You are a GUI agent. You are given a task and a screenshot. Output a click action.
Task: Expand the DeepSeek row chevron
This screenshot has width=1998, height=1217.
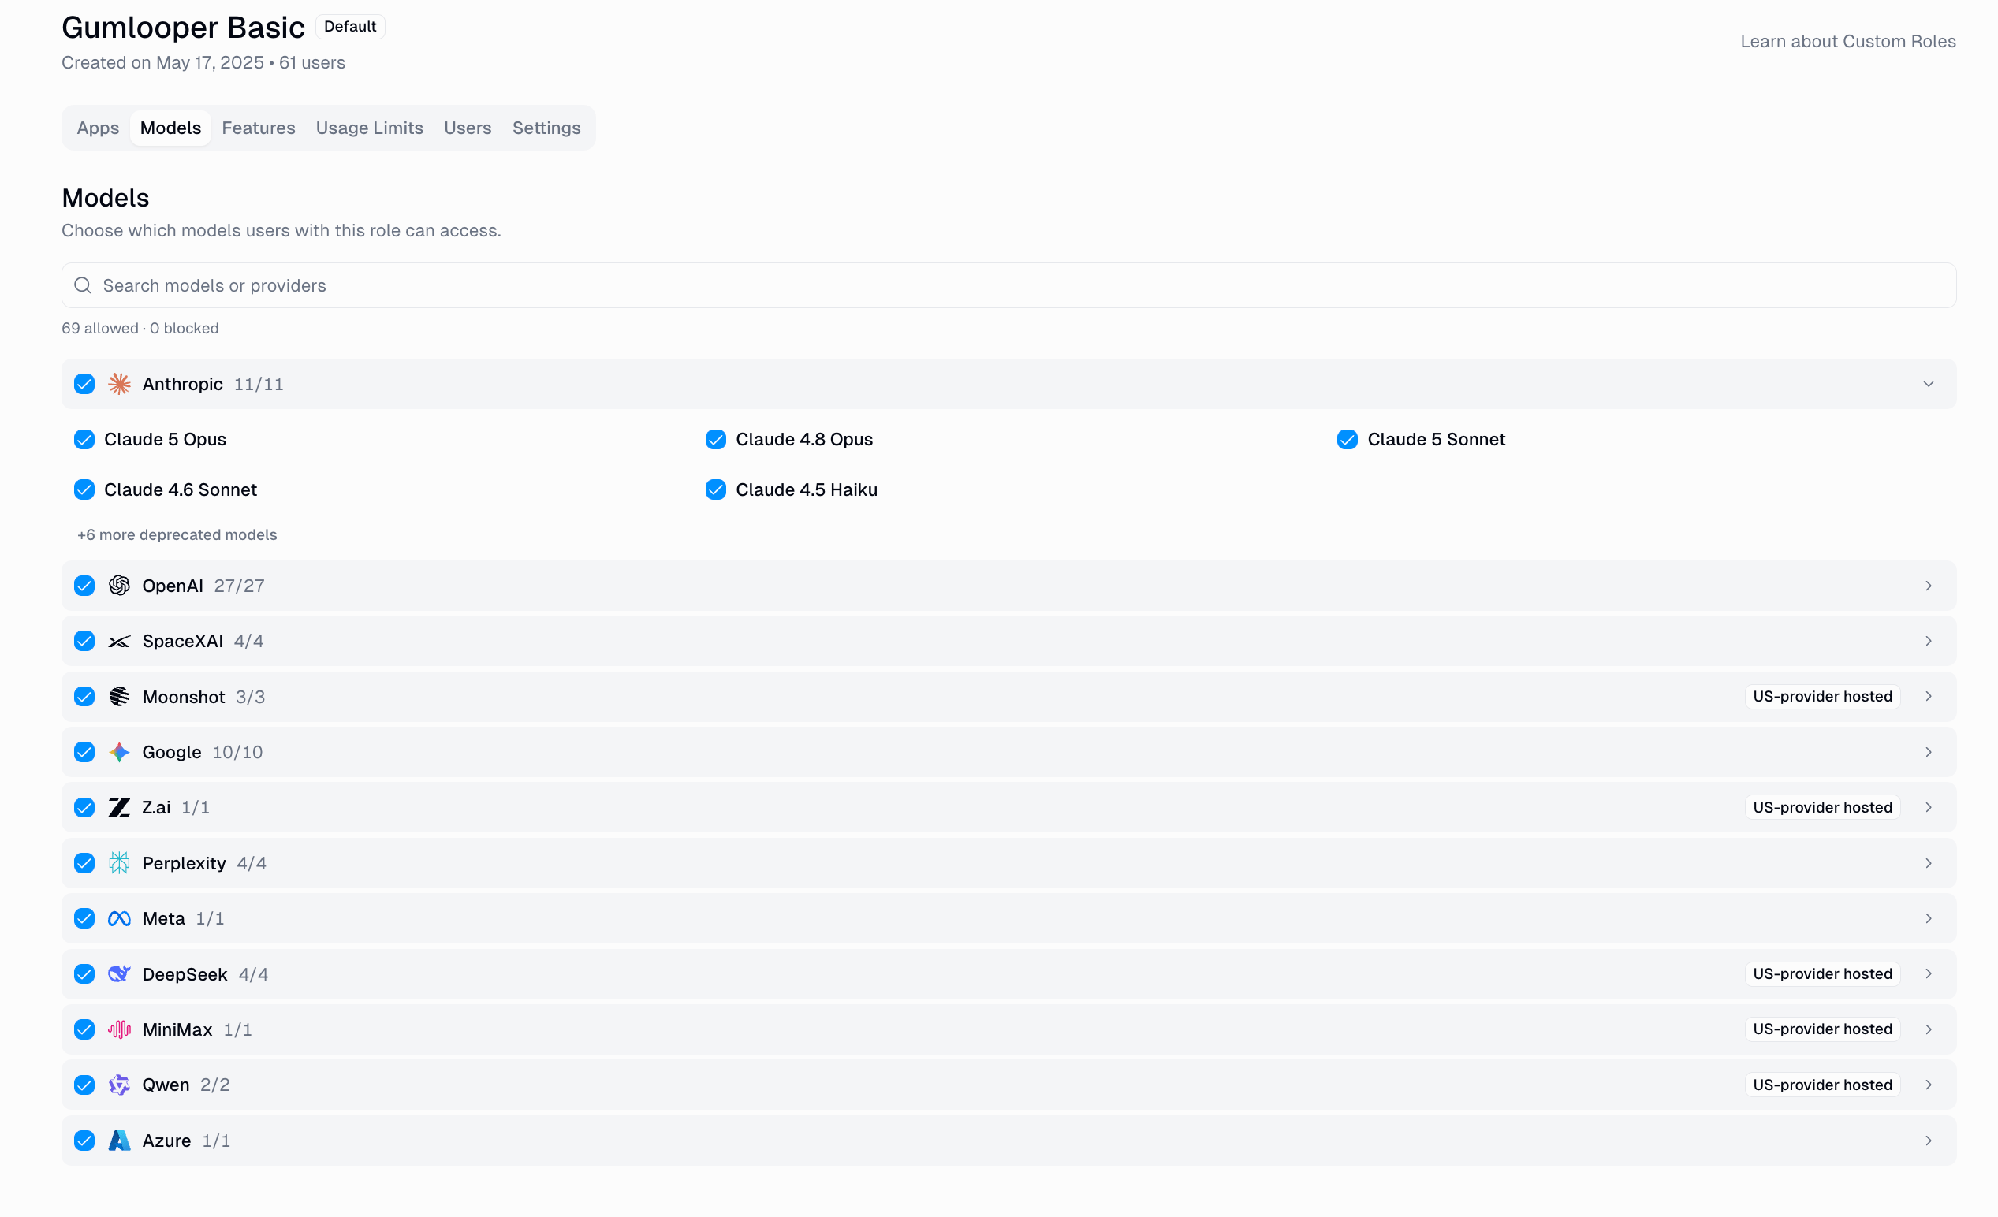[x=1929, y=973]
